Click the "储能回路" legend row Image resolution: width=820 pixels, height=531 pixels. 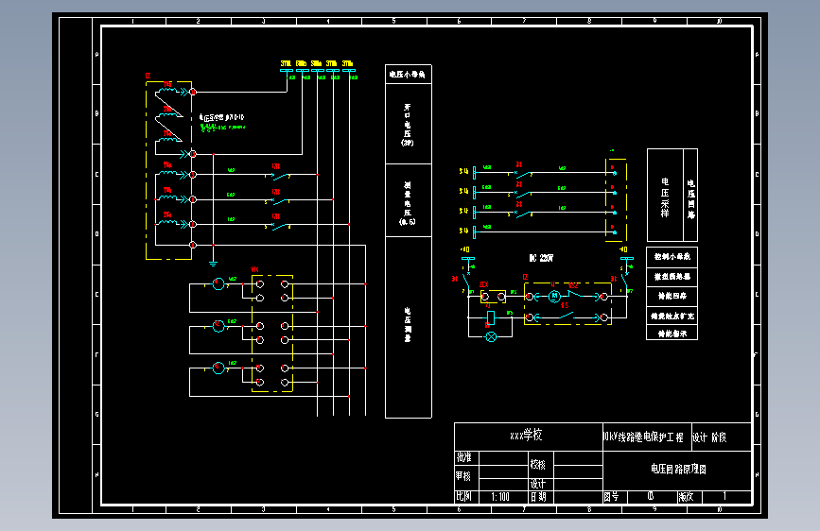(x=672, y=296)
